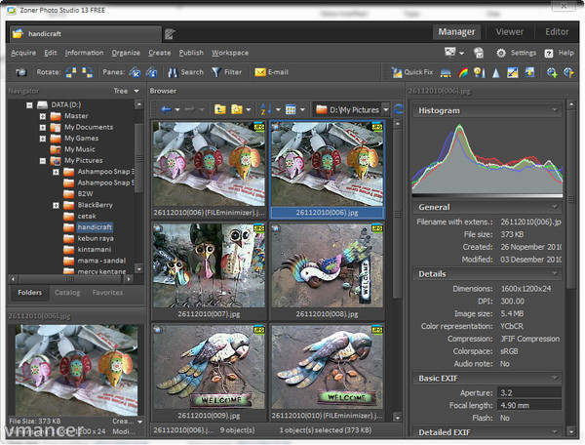Click the acquire camera icon in toolbar
Image resolution: width=585 pixels, height=445 pixels.
click(x=20, y=72)
